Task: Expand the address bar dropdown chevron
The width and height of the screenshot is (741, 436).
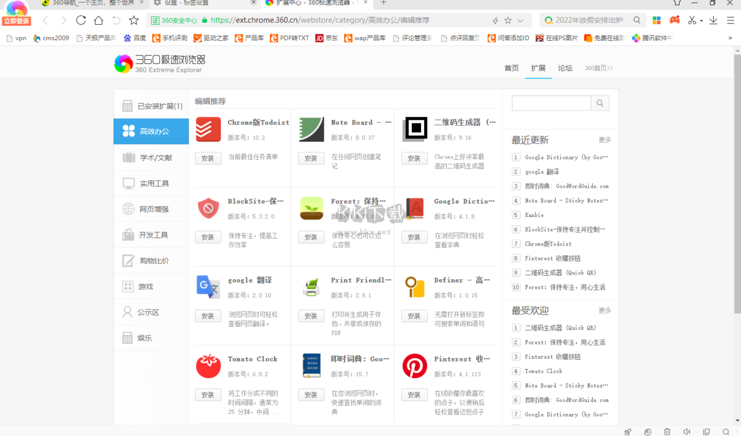Action: pyautogui.click(x=521, y=20)
